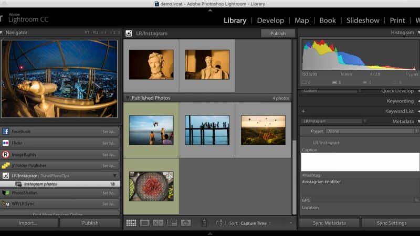Open the toolbar content dropdown arrow
Screen dimensions: 420x236
(291, 223)
